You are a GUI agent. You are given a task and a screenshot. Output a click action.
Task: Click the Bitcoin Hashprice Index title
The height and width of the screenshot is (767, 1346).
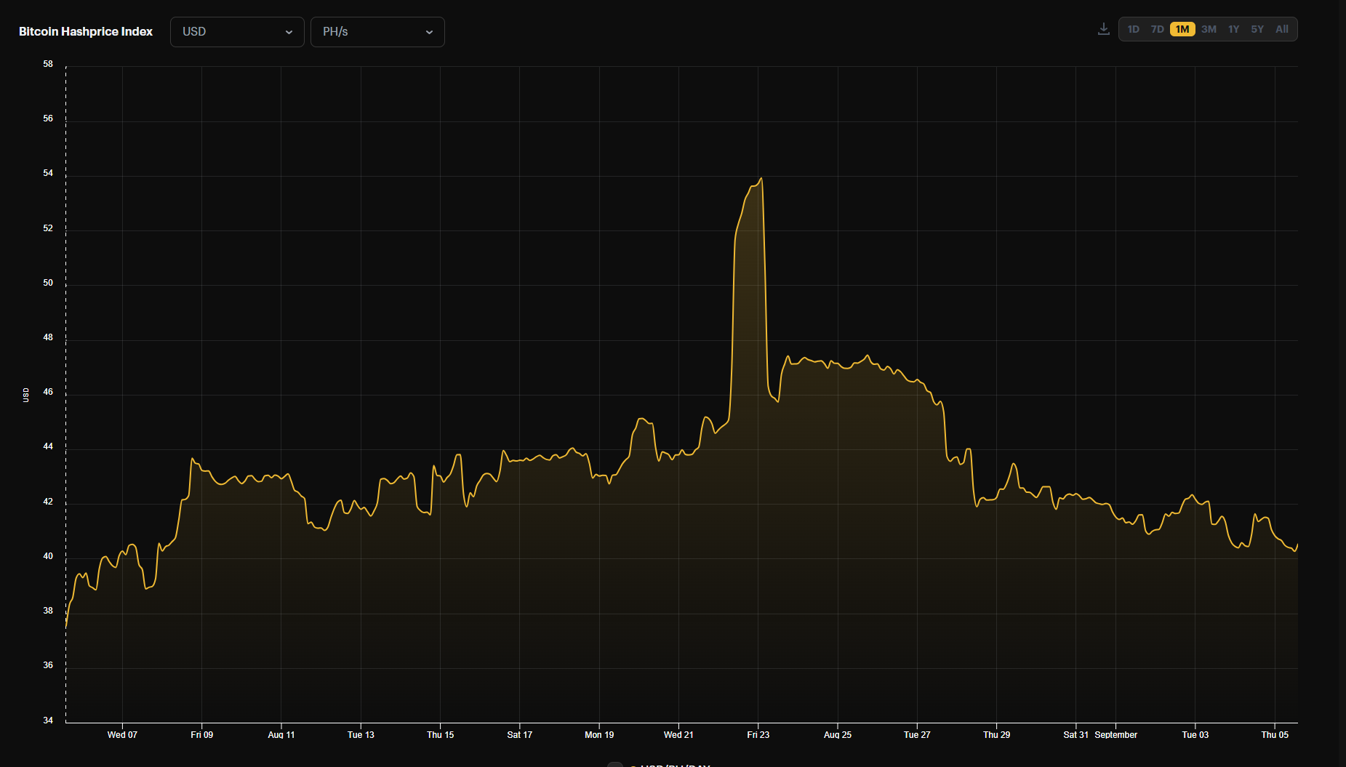point(86,32)
